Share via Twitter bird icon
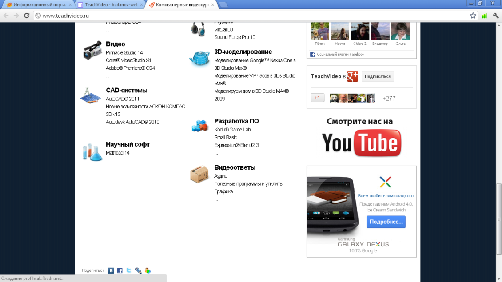Screen dimensions: 502x282 point(129,270)
